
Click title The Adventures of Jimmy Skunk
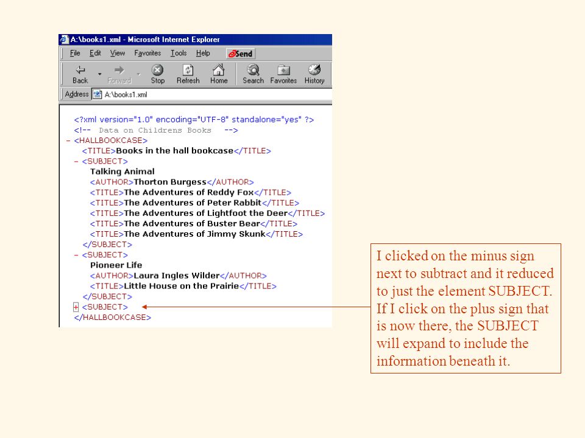click(x=195, y=234)
